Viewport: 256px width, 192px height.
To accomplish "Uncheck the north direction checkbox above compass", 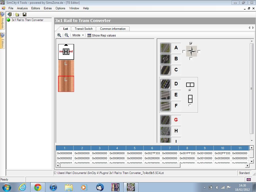I will [191, 44].
